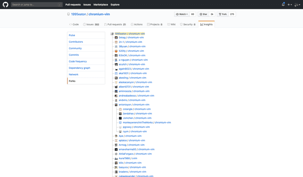Open Network in Insights sidebar
303x177 pixels.
pos(86,75)
